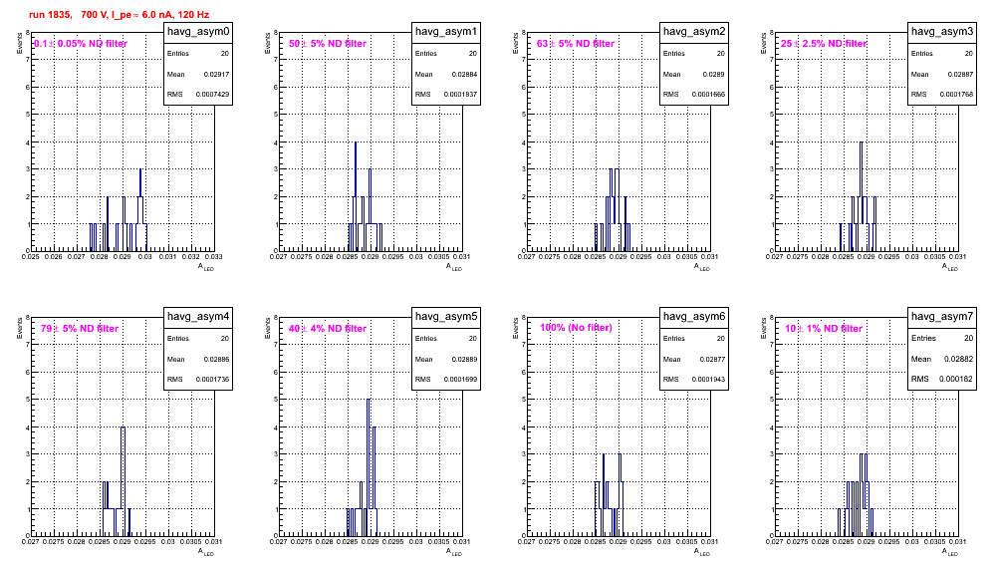The image size is (992, 570).
Task: Select the "havg_asym5" histogram name
Action: point(446,317)
